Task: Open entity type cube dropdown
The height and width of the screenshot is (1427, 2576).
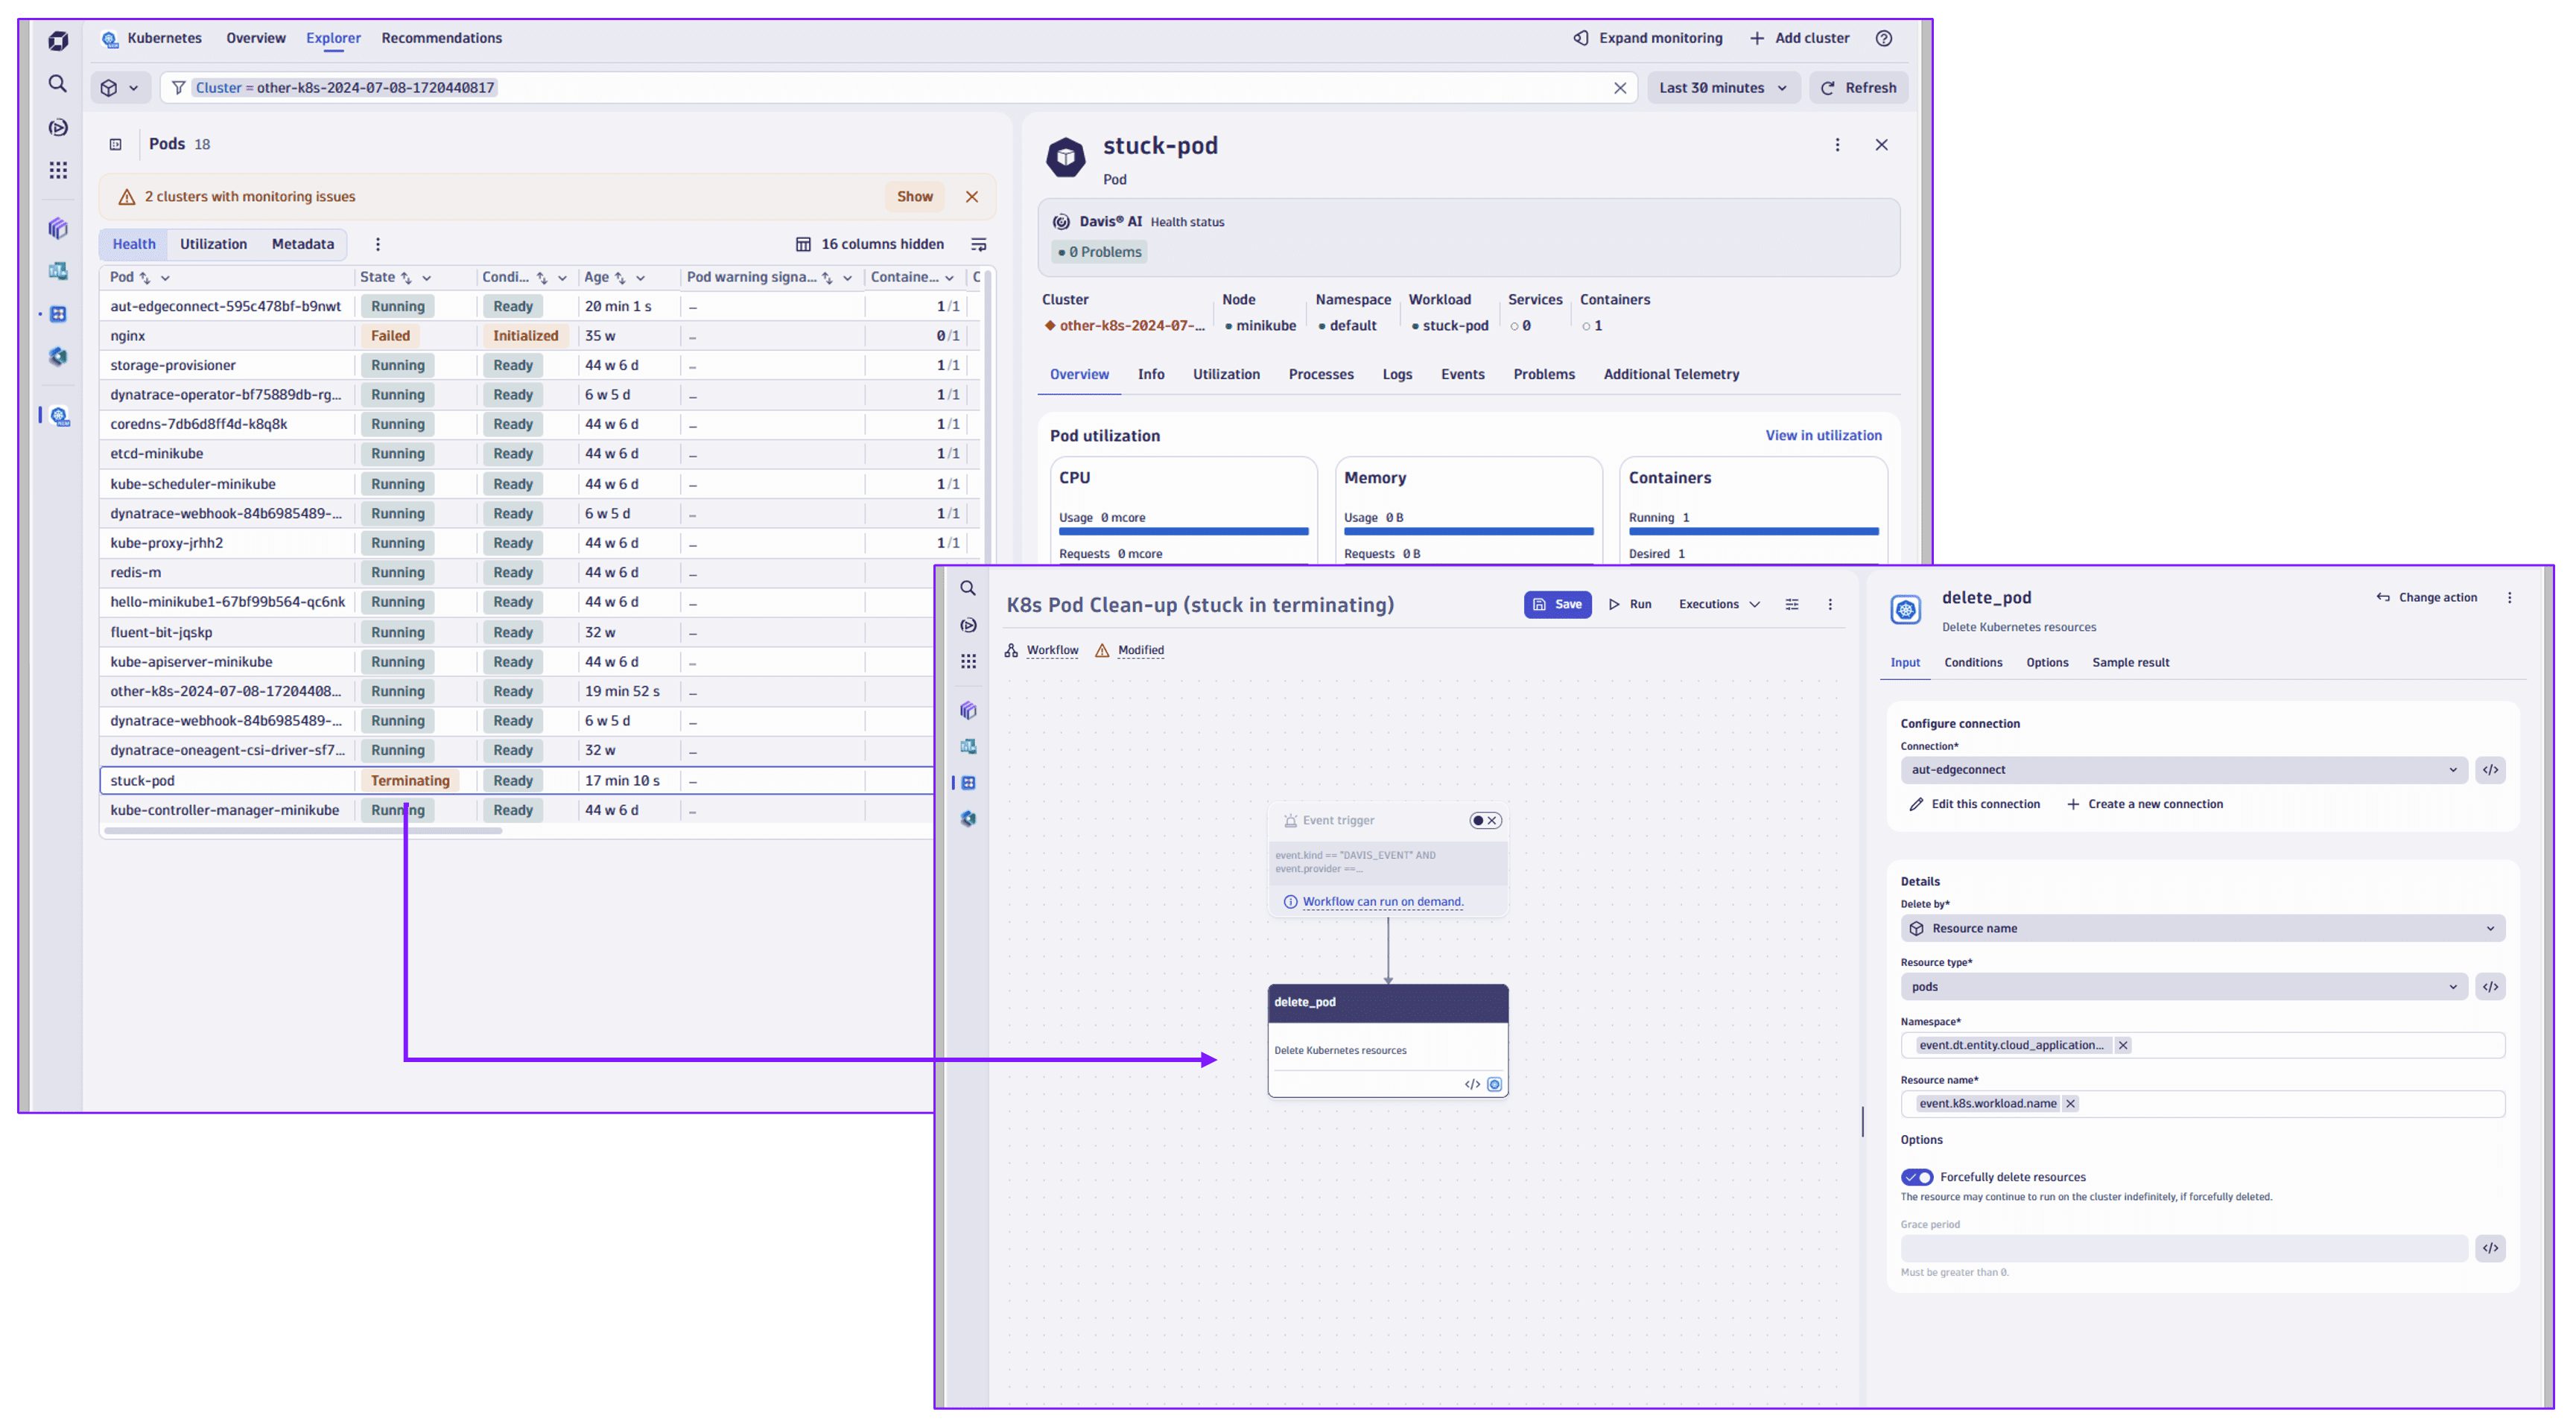Action: (x=120, y=88)
